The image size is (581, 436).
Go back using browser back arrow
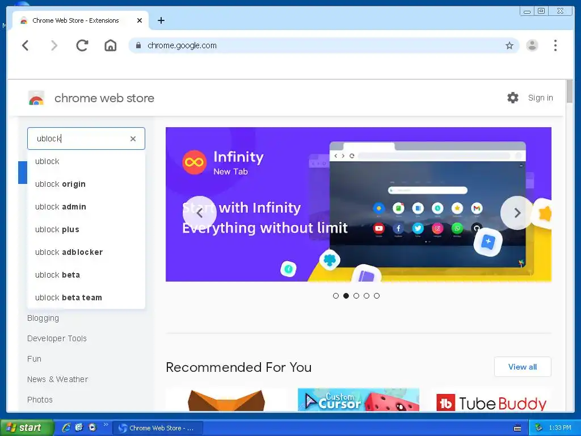pyautogui.click(x=25, y=45)
